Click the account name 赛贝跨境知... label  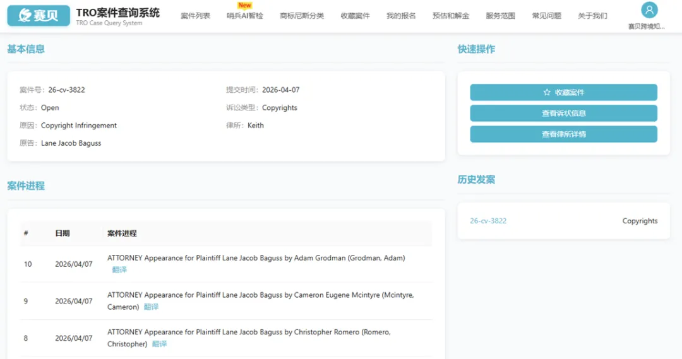point(647,26)
